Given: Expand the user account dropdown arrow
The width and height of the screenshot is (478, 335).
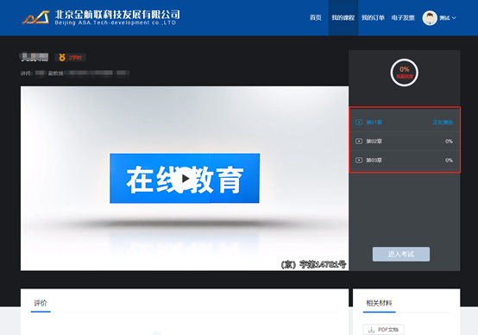Looking at the screenshot, I should click(454, 18).
